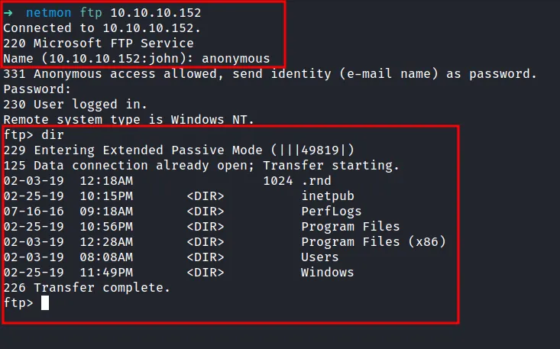The width and height of the screenshot is (560, 349).
Task: Click the 226 Transfer complete line
Action: pyautogui.click(x=87, y=288)
